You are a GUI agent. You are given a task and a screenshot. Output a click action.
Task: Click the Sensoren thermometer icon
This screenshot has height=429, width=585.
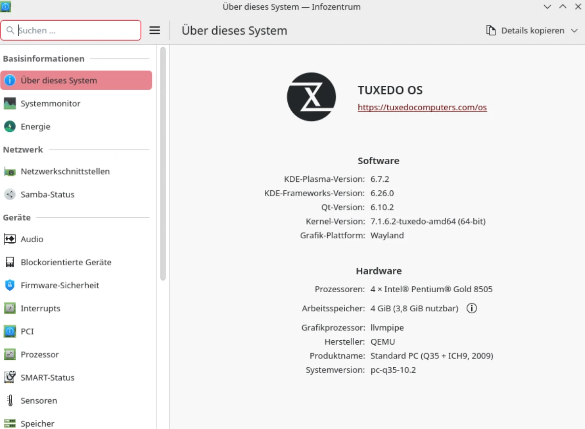[x=10, y=400]
